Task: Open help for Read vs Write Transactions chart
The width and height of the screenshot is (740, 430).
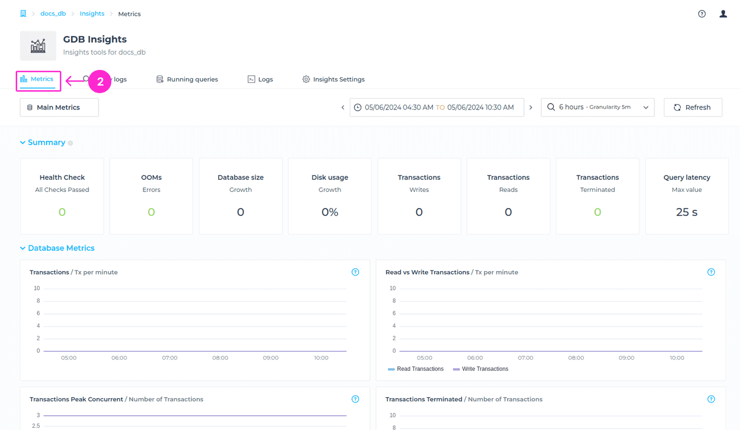Action: click(711, 272)
